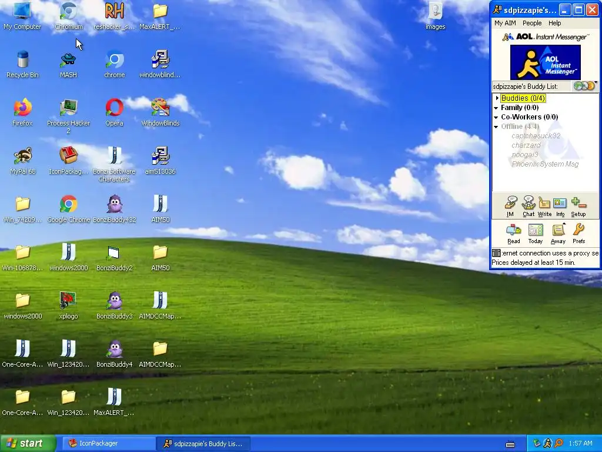Select the Chromium desktop icon
602x452 pixels.
pos(68,16)
